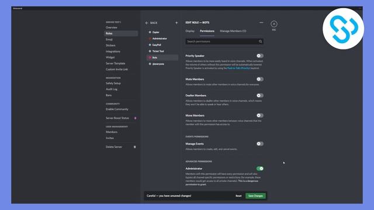Click the back arrow icon

pos(147,23)
